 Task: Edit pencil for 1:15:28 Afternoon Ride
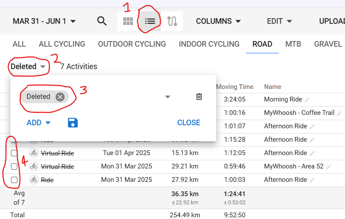click(312, 140)
